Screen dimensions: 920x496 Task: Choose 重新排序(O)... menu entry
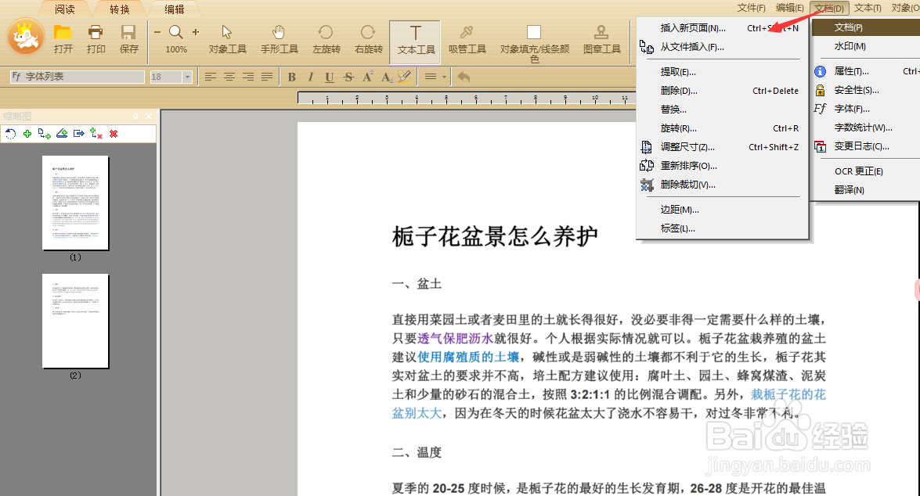[x=722, y=165]
